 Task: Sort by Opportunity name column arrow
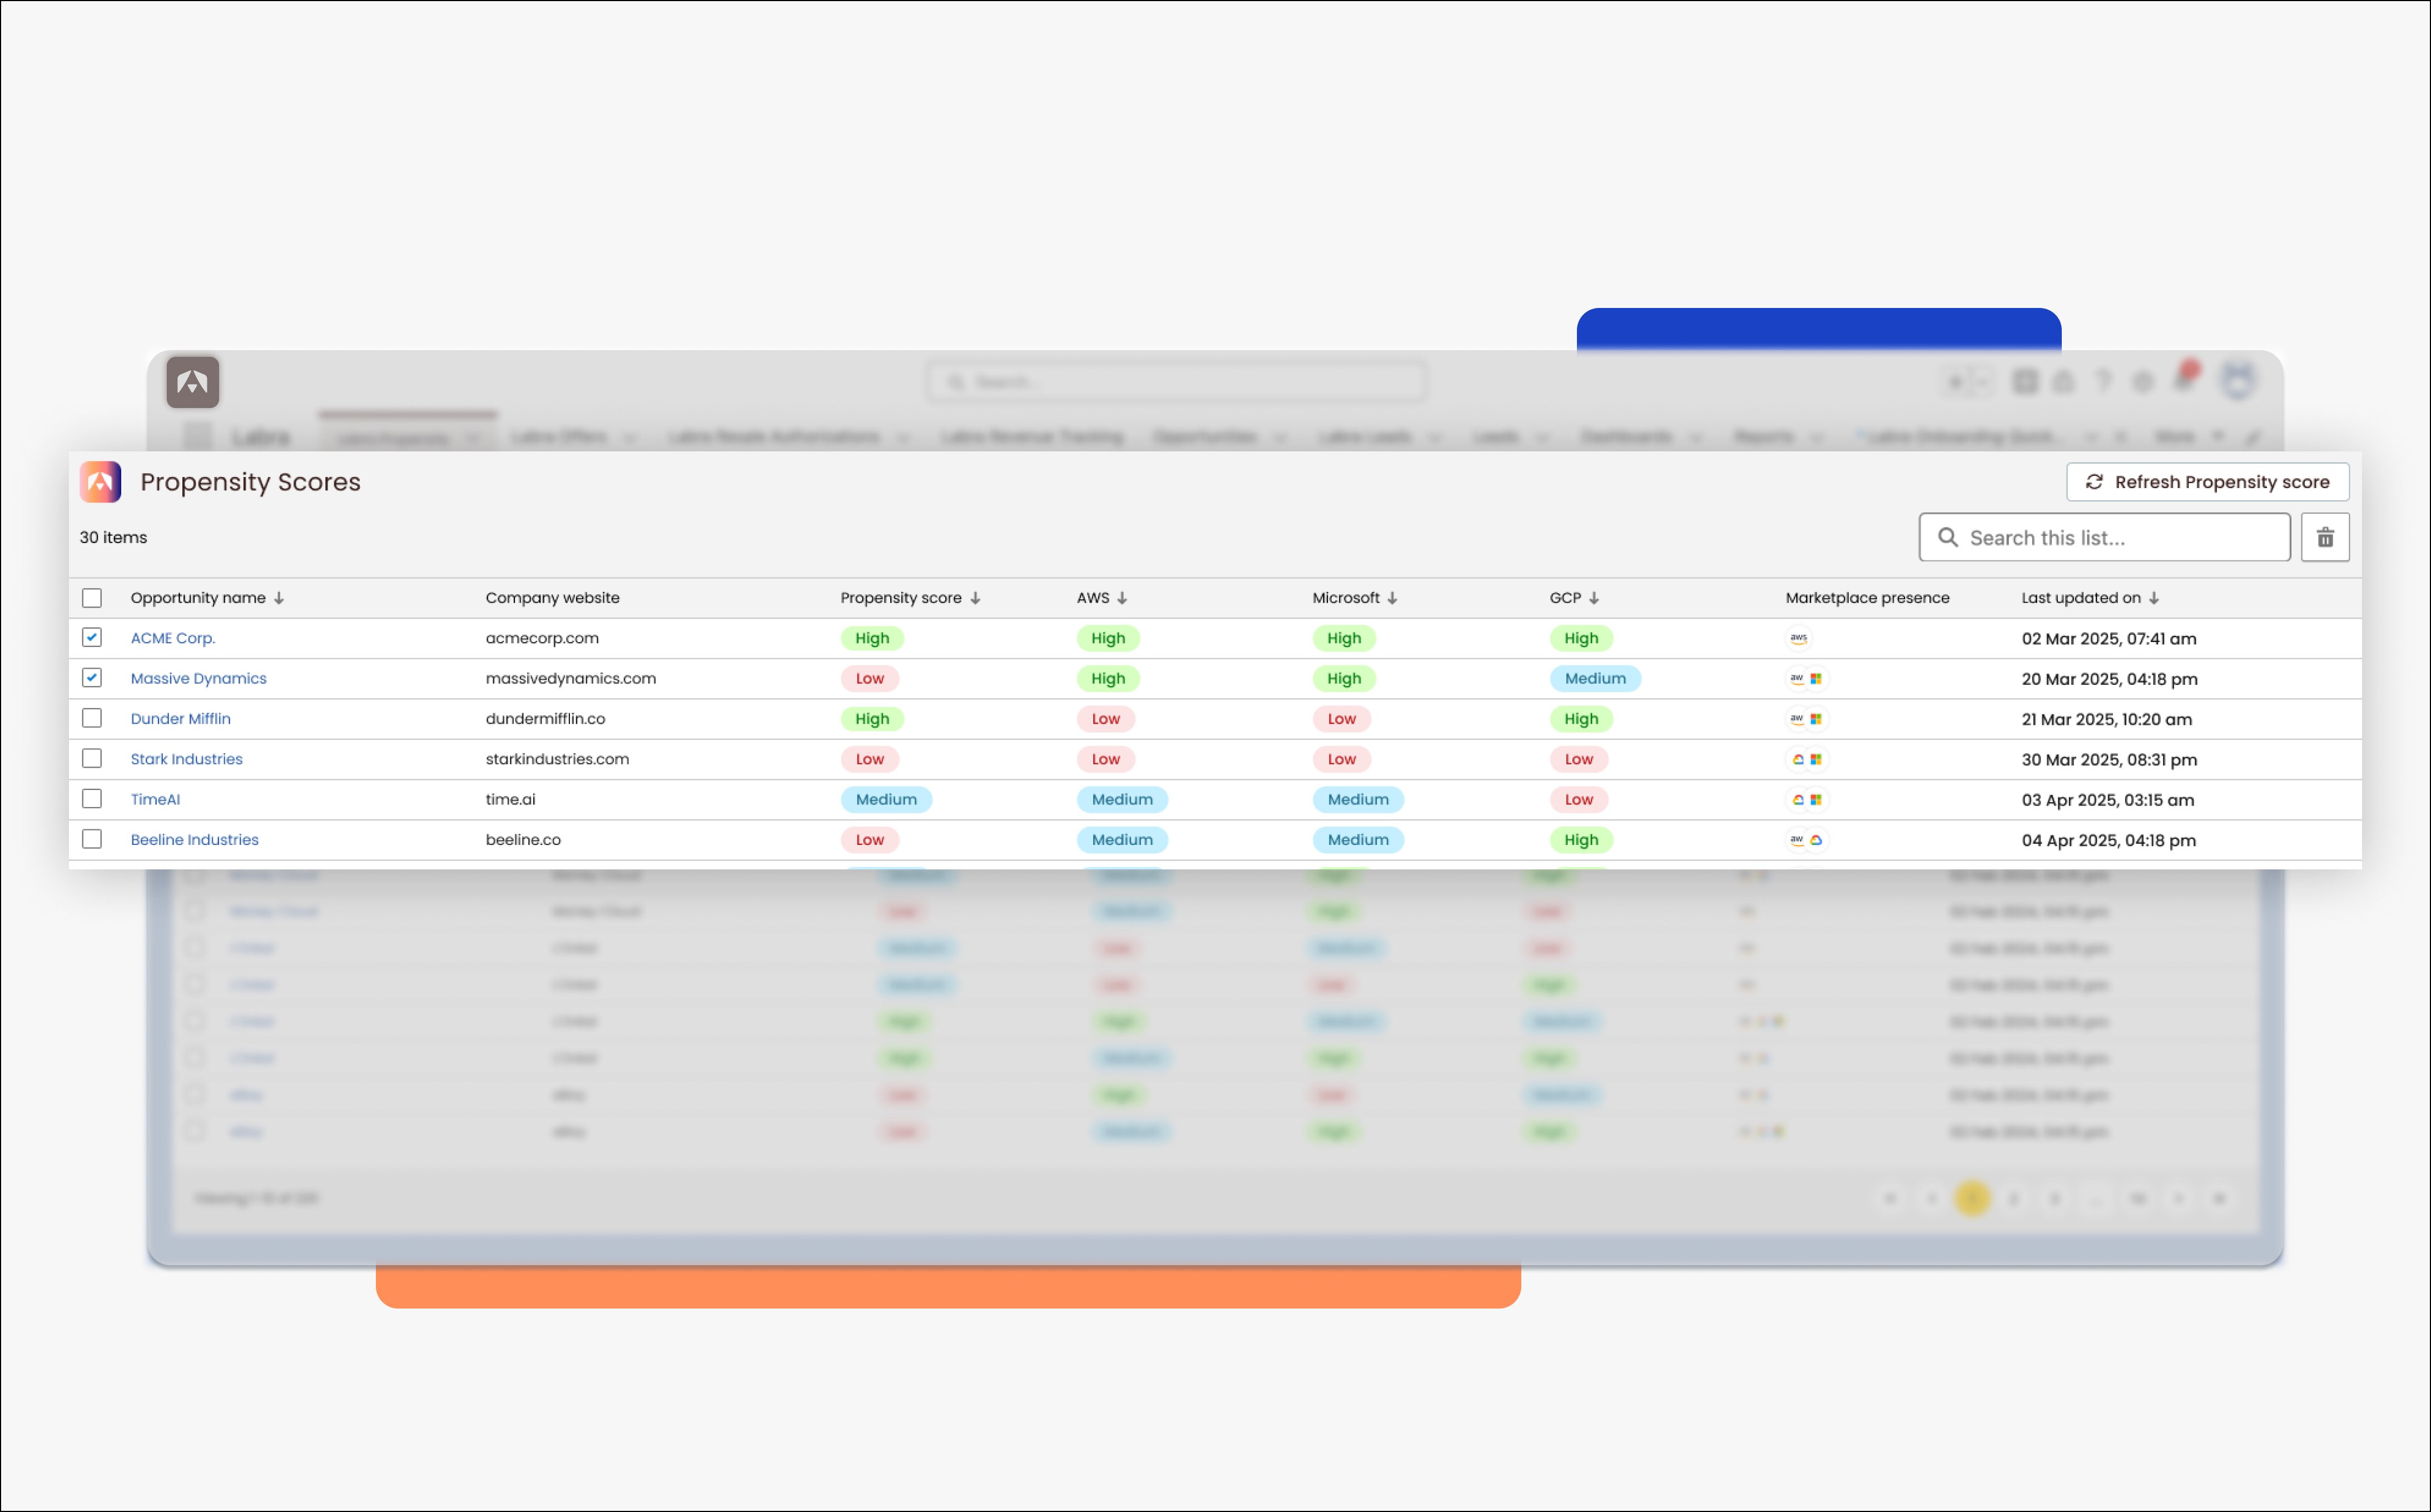pos(279,598)
